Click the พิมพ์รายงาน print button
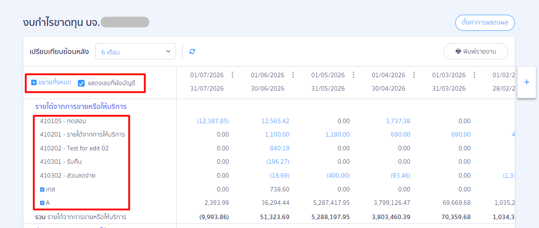Screen dimensions: 539x228 (476, 51)
